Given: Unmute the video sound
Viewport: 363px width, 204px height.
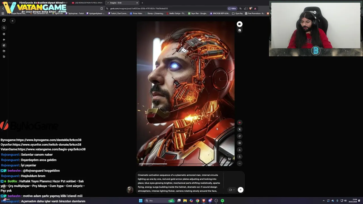Looking at the screenshot, I should pyautogui.click(x=229, y=159).
